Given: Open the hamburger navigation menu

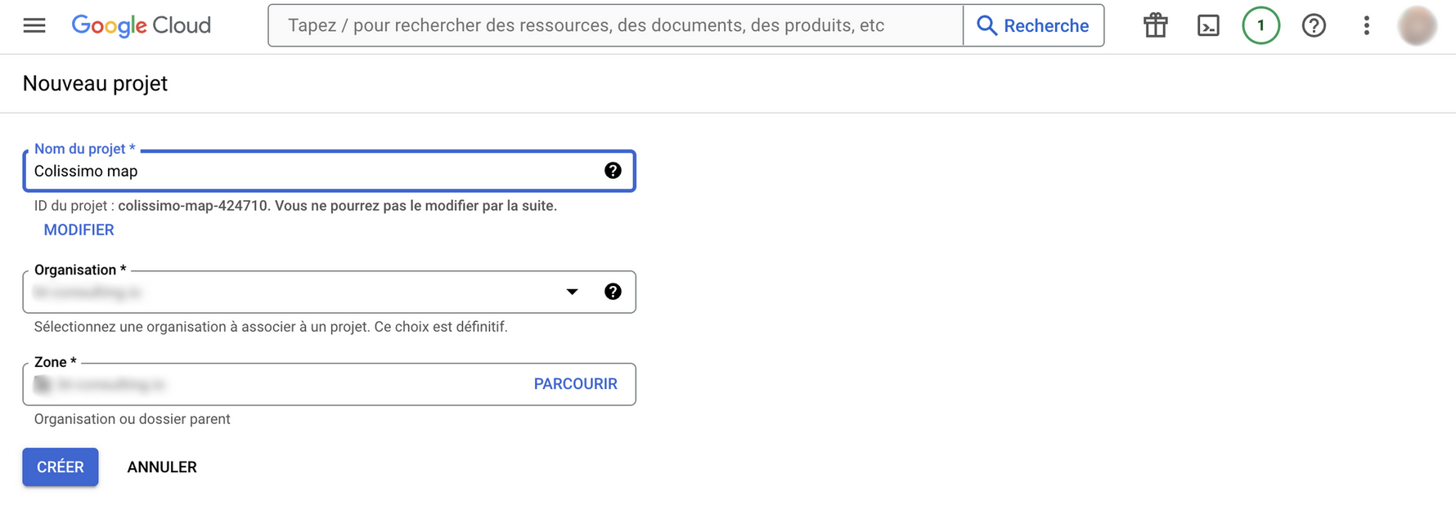Looking at the screenshot, I should 34,25.
